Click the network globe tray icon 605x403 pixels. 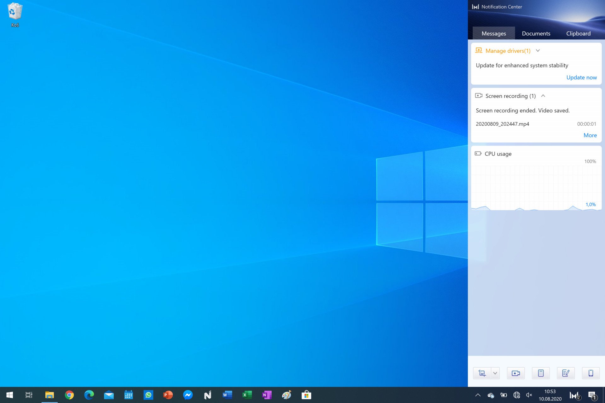(x=516, y=395)
